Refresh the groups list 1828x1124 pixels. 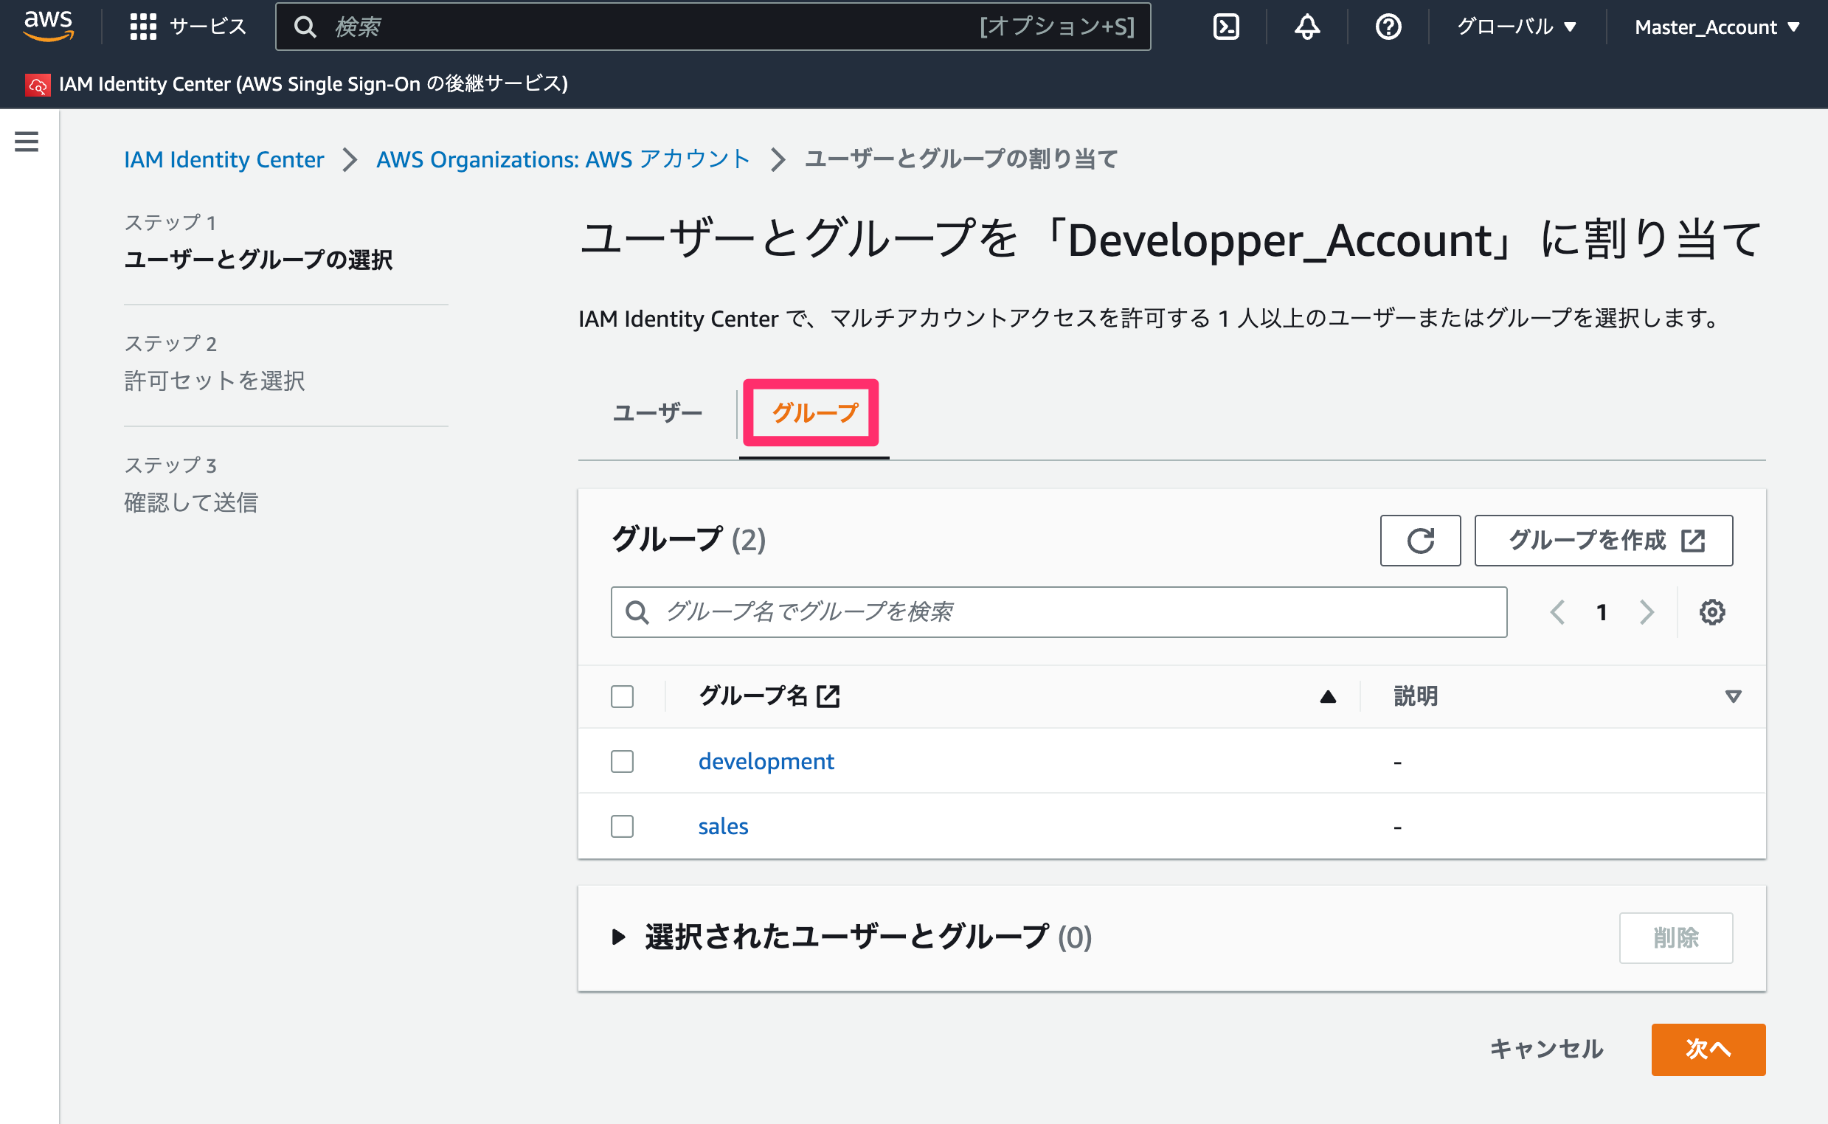tap(1420, 541)
